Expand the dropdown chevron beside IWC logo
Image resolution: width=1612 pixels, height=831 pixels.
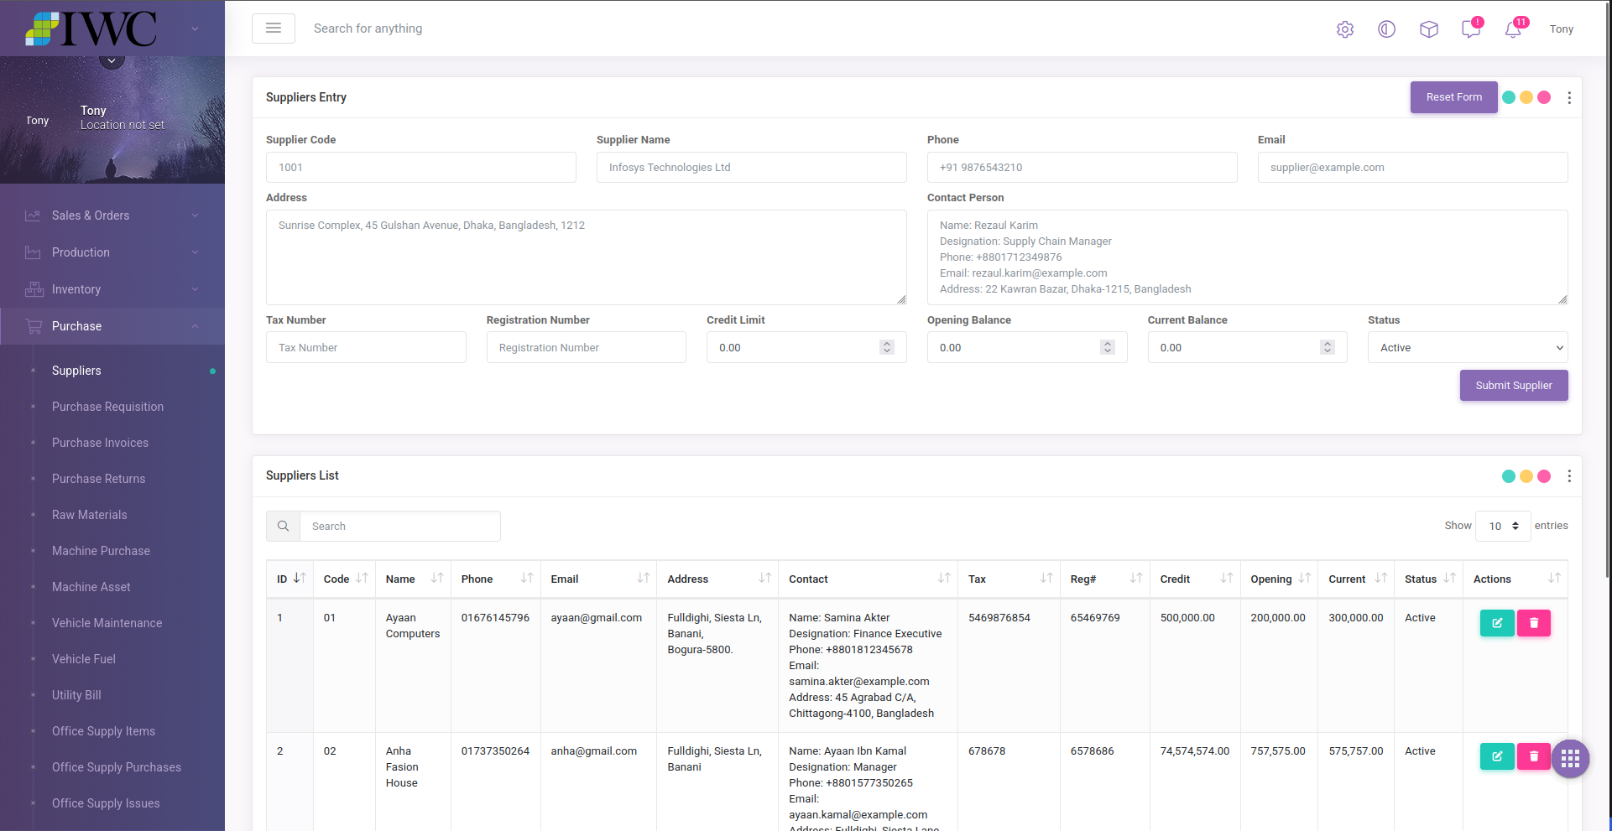195,29
